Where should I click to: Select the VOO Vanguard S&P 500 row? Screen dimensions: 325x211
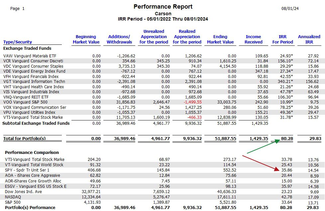(162, 102)
